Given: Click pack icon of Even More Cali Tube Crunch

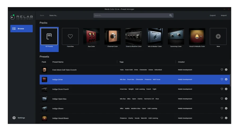Looking at the screenshot, I should [x=44, y=70].
